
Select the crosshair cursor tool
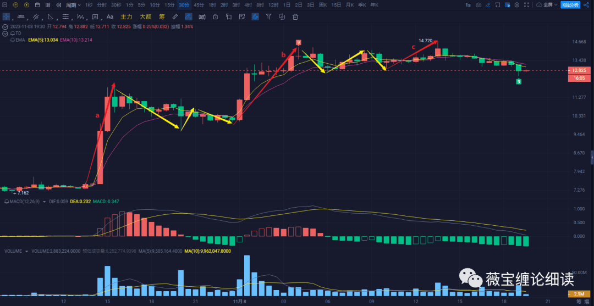pyautogui.click(x=6, y=16)
